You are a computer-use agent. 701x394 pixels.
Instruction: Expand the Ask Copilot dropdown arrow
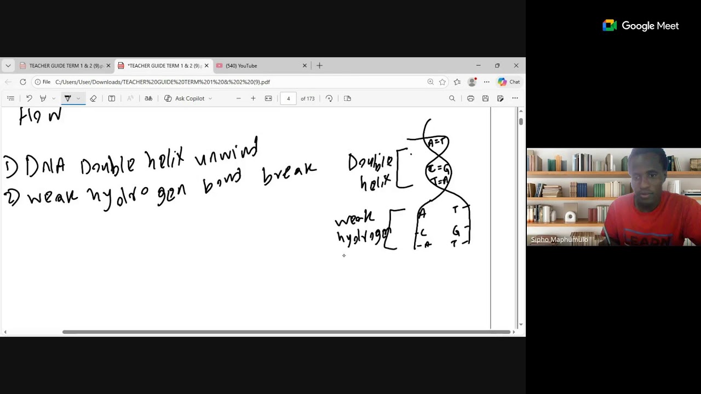point(210,99)
